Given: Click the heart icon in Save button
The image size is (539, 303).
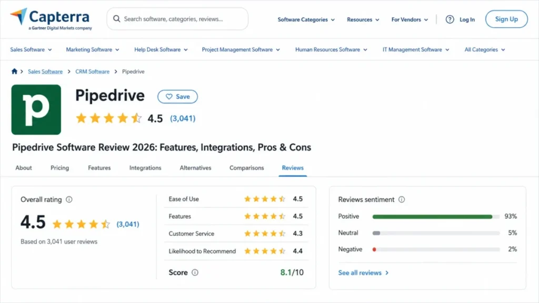Looking at the screenshot, I should 169,97.
